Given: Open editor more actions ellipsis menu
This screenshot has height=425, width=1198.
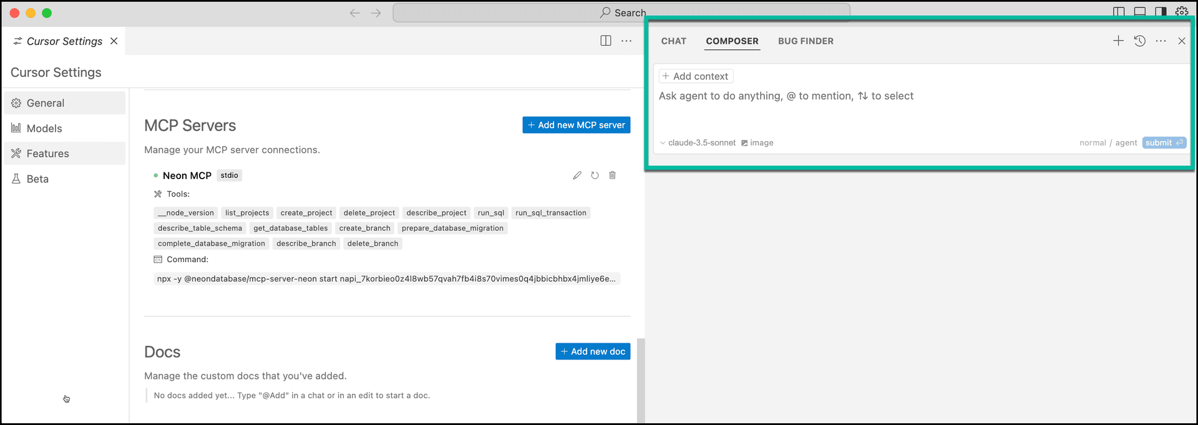Looking at the screenshot, I should [626, 41].
